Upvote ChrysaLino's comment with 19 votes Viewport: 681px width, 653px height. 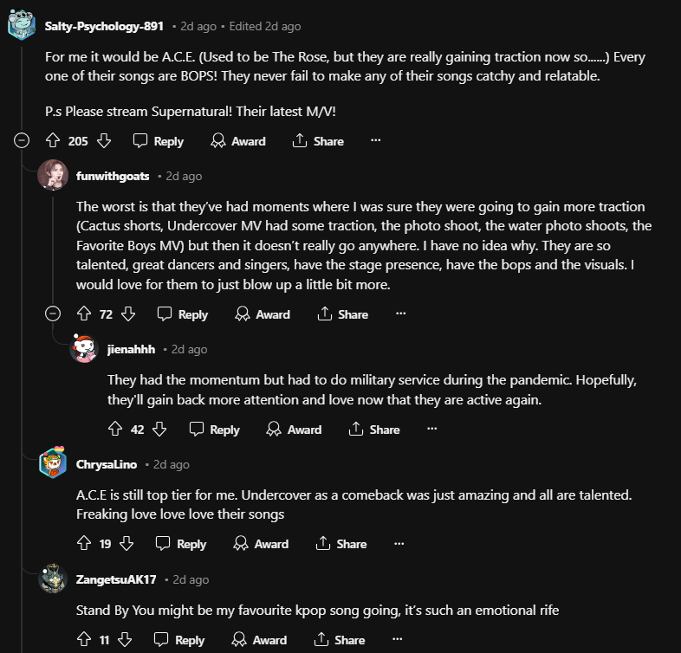pos(84,543)
